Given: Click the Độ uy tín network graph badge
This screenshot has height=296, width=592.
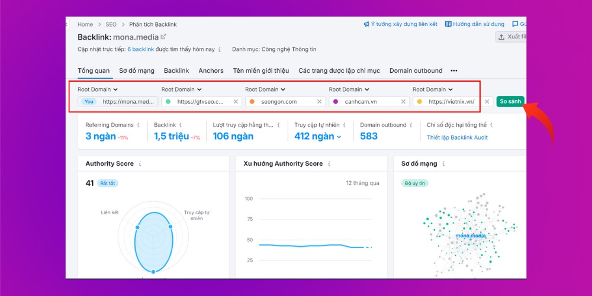Looking at the screenshot, I should [414, 183].
